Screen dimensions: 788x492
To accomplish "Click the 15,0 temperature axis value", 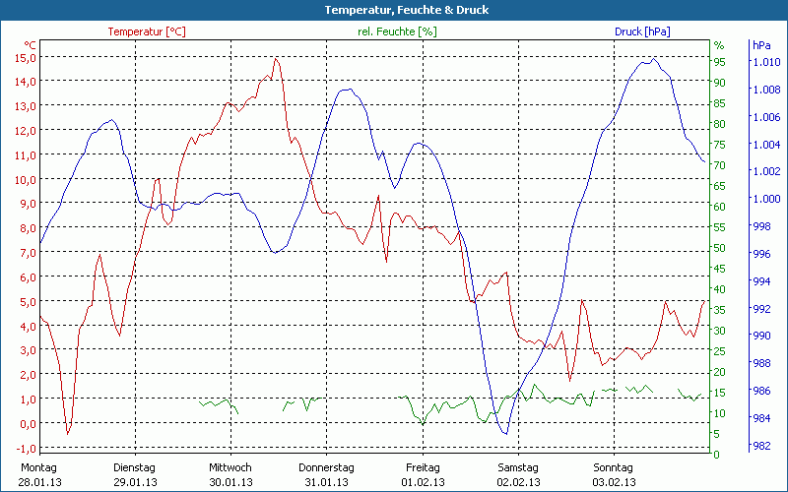I will (26, 57).
